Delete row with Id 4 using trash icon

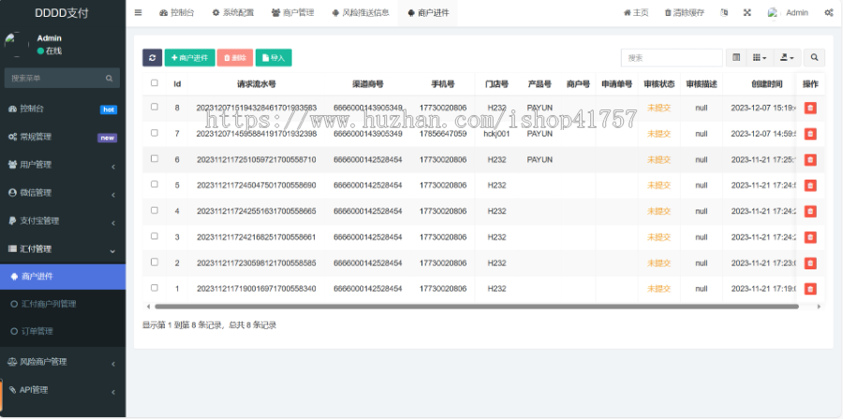[810, 210]
